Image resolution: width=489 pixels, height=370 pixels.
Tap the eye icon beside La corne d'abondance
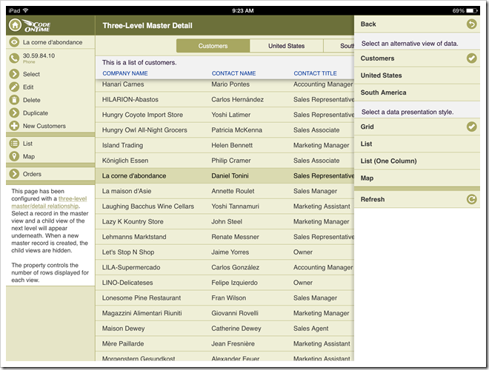pos(14,42)
